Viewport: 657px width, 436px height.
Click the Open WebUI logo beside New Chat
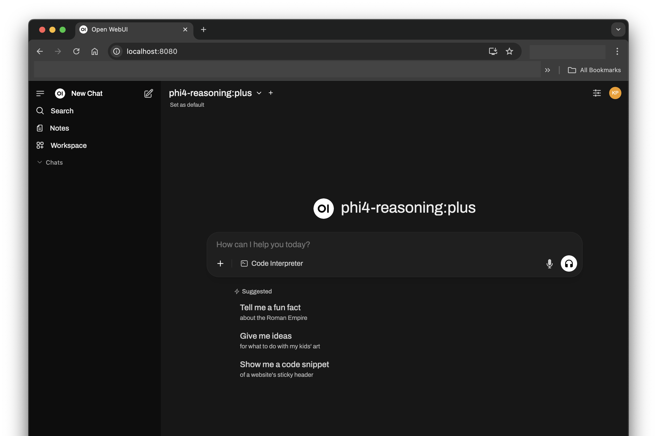coord(60,94)
